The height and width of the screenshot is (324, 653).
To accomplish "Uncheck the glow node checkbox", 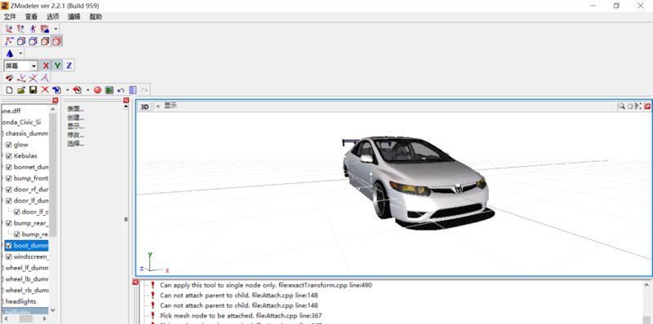I will [9, 145].
